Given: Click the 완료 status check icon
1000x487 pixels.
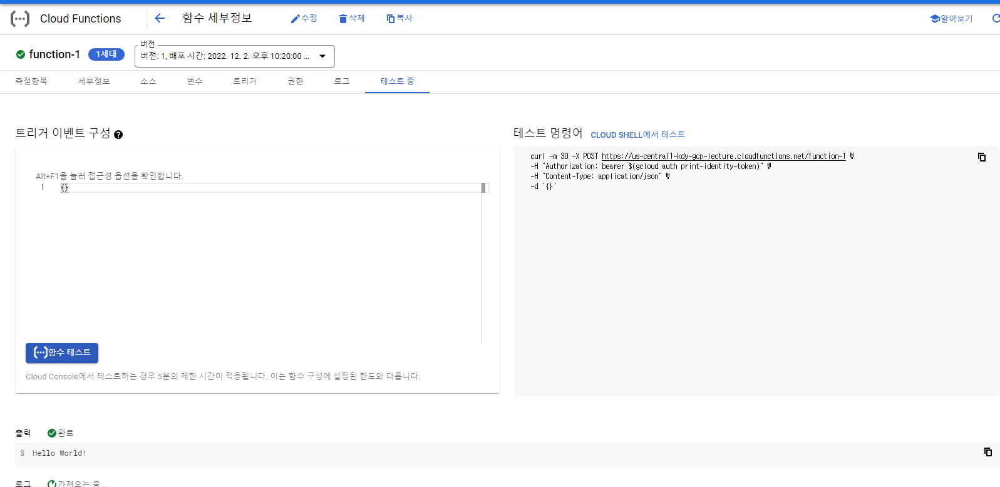Looking at the screenshot, I should [52, 433].
